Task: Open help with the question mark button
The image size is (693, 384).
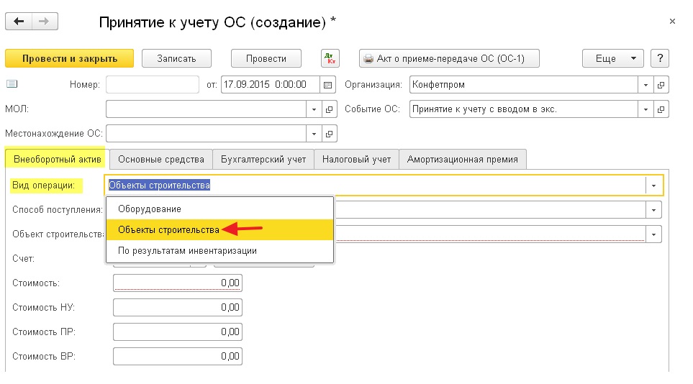Action: point(660,58)
